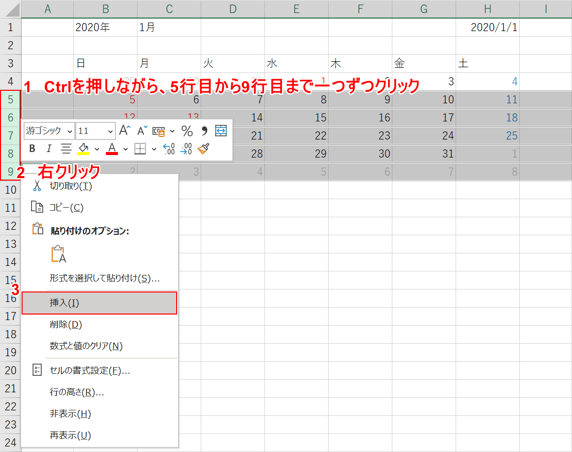Select 削除(D) in context menu

99,324
